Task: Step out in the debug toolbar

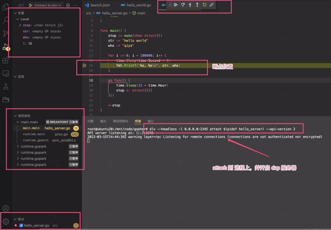Action: [x=197, y=5]
